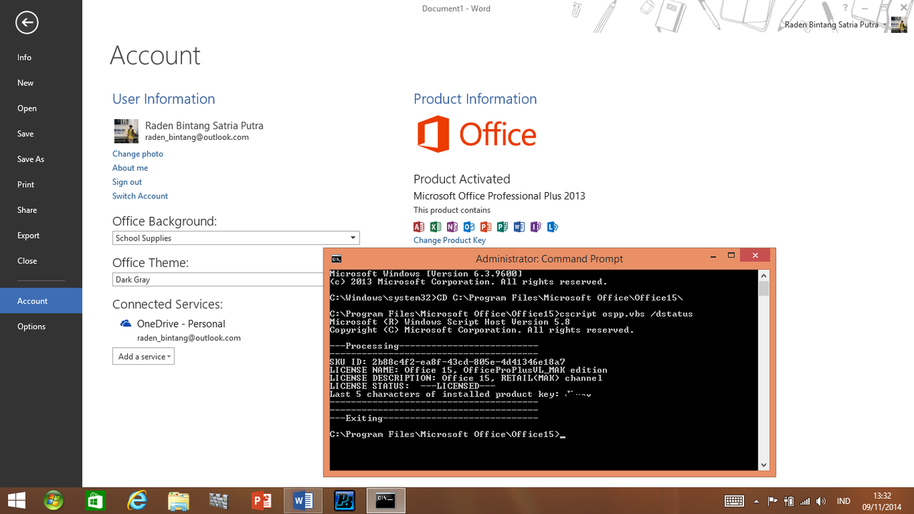Open the blue PB app on taskbar
This screenshot has width=914, height=514.
[x=344, y=500]
